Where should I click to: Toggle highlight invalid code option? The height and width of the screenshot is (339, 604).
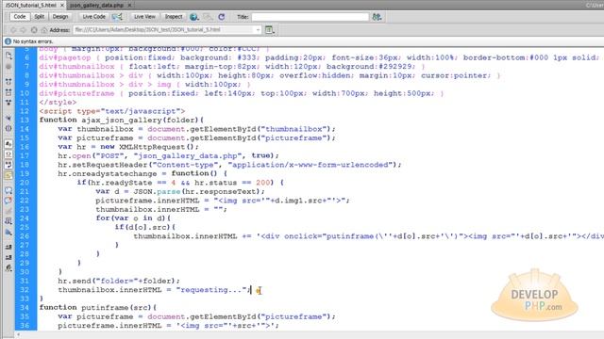click(x=8, y=154)
